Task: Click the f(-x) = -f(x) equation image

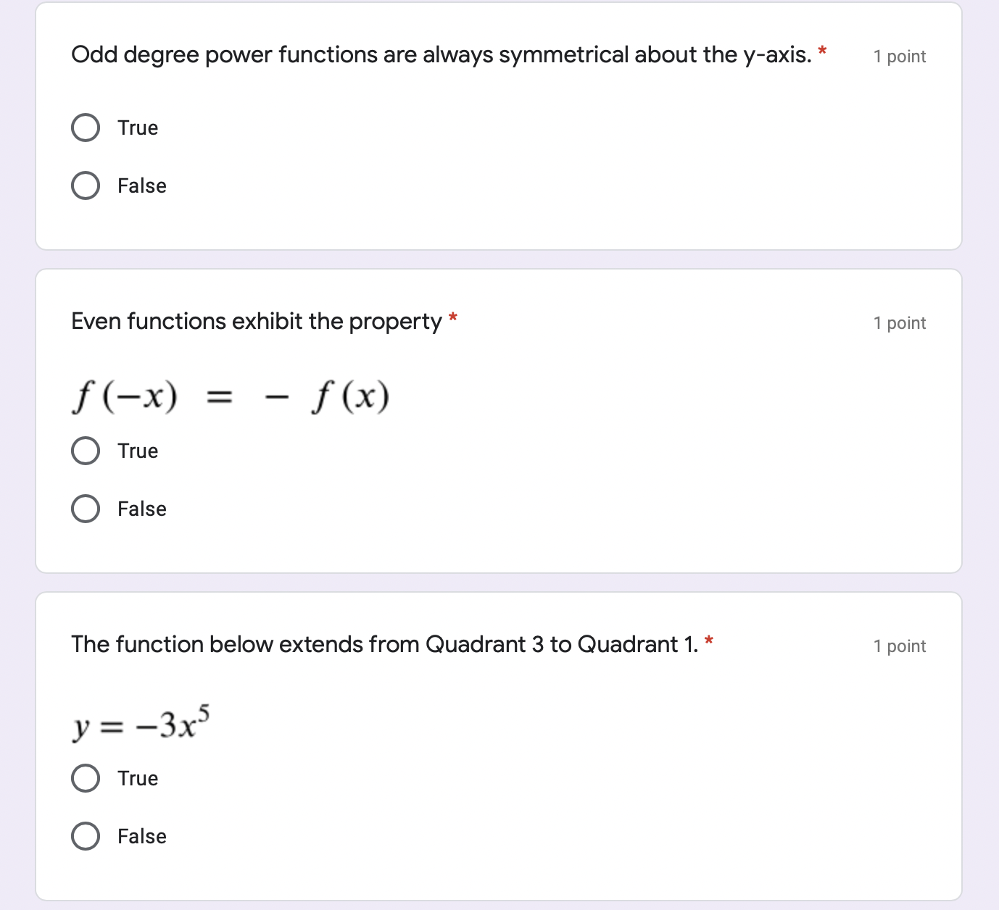Action: coord(231,396)
